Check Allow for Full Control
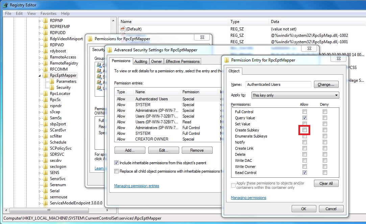Viewport: 366px width, 224px height. pos(304,112)
